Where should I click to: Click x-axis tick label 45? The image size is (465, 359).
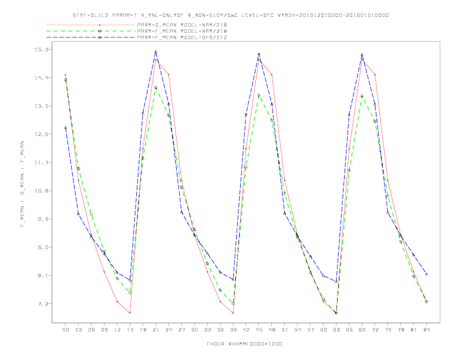pos(259,330)
